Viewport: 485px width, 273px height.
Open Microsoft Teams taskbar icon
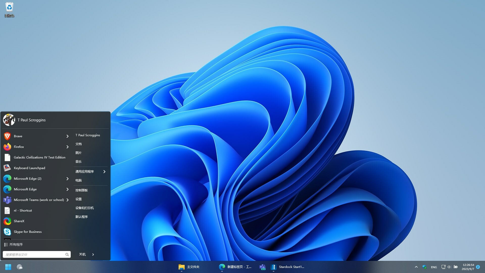pos(262,267)
